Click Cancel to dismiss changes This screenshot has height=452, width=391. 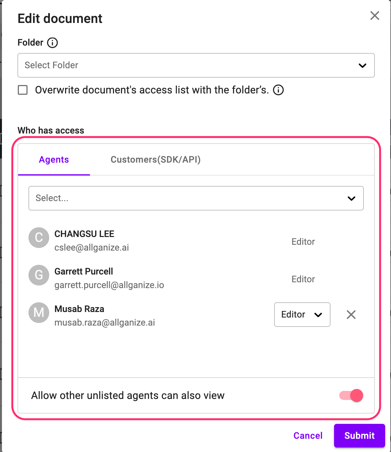(307, 436)
